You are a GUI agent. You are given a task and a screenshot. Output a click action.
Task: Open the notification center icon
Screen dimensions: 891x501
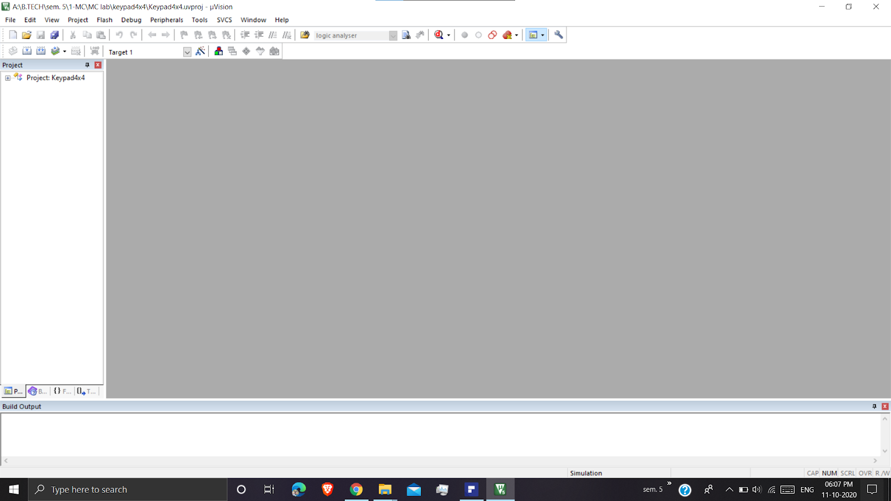(872, 489)
